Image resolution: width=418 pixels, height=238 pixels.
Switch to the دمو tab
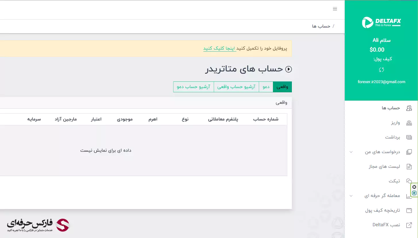tap(266, 87)
